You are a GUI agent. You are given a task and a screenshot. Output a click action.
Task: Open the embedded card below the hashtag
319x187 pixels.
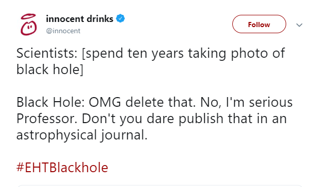pyautogui.click(x=159, y=186)
